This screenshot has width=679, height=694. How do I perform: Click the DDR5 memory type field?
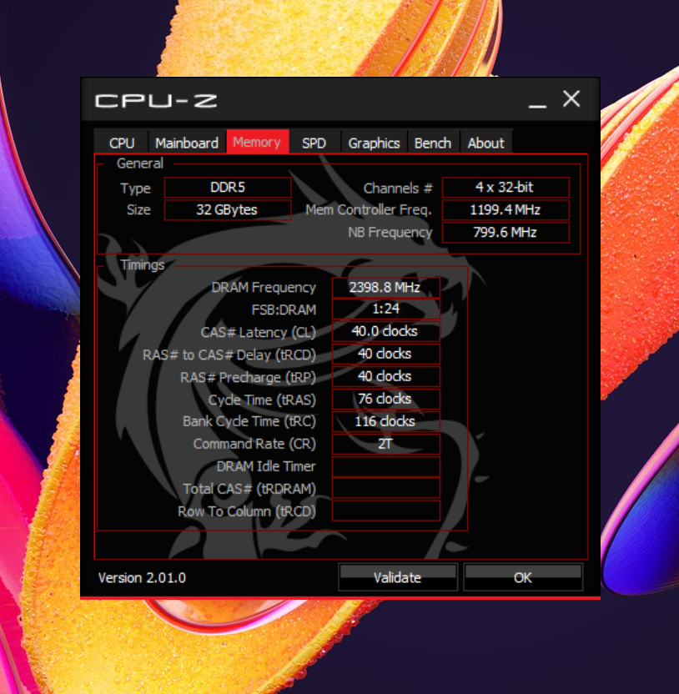pyautogui.click(x=228, y=187)
